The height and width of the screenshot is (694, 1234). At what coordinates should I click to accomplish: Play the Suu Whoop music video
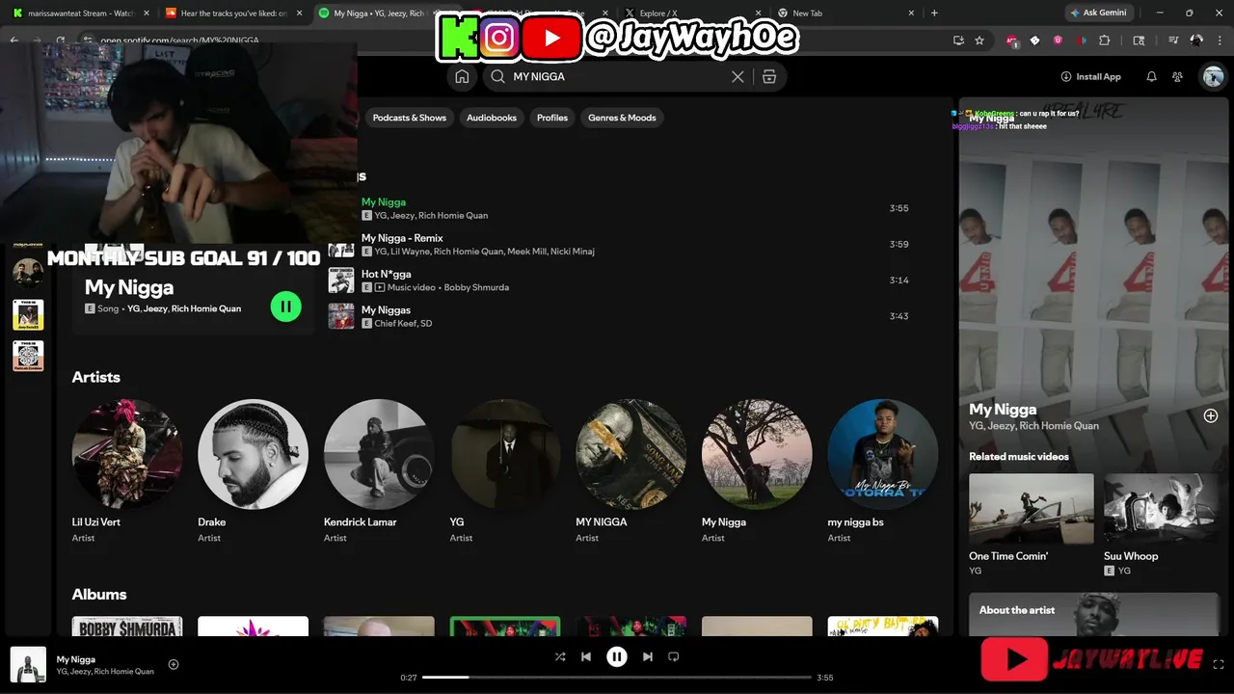[x=1162, y=508]
